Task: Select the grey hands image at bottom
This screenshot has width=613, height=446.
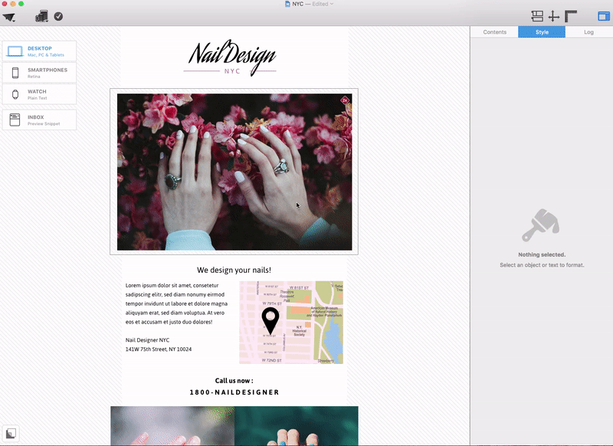Action: click(x=172, y=425)
